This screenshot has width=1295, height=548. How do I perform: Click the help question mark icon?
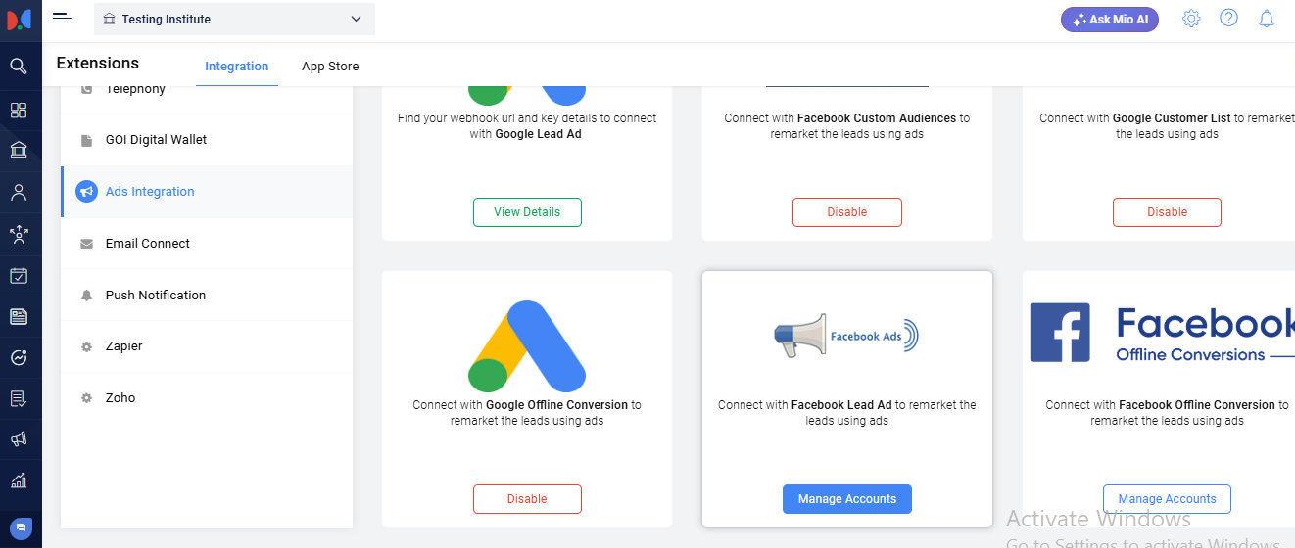pos(1228,19)
